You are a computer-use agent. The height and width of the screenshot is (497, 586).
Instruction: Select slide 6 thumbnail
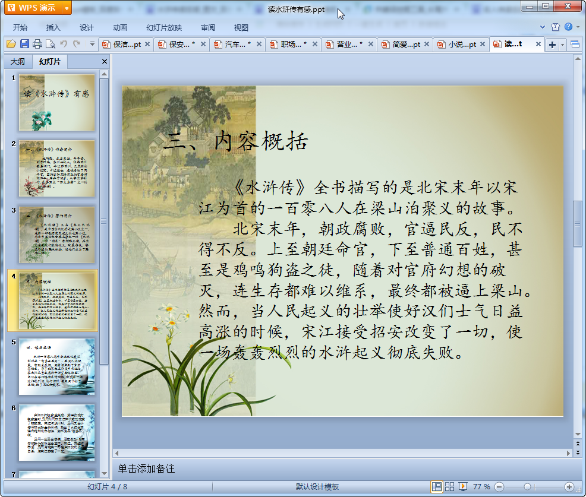point(57,433)
